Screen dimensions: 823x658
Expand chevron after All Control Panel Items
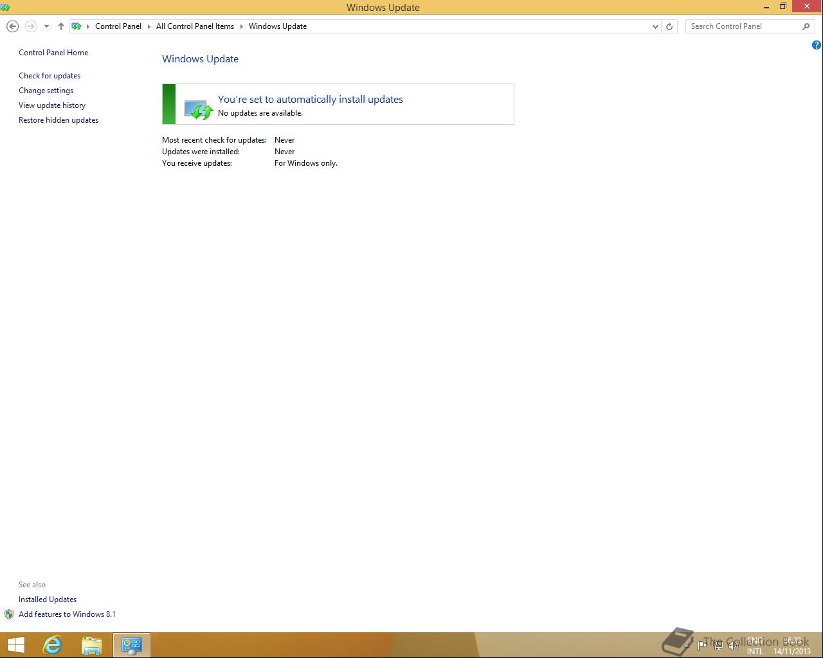tap(242, 26)
